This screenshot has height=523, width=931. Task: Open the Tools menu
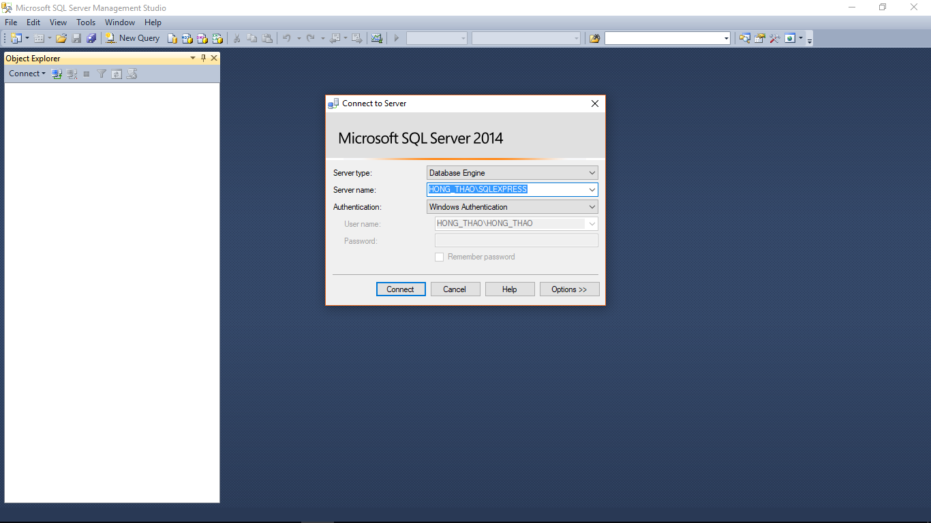click(x=86, y=22)
